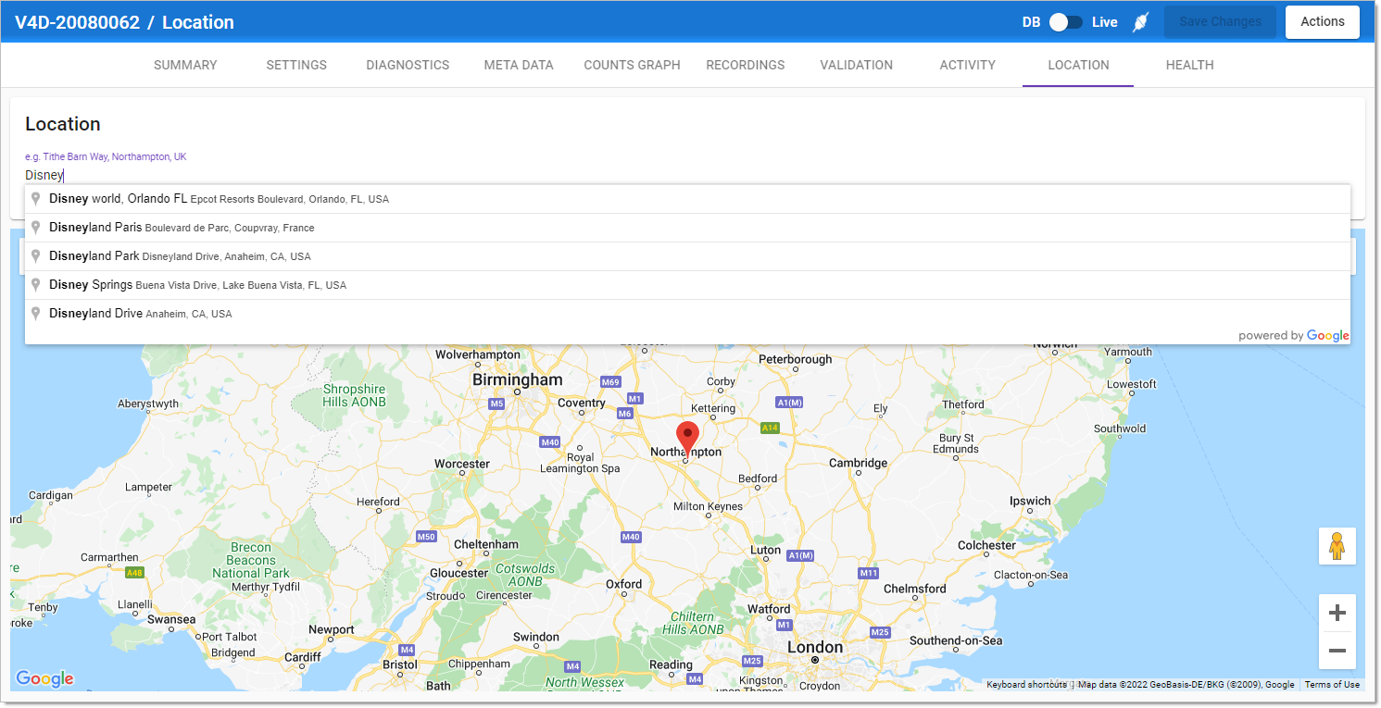Click the Swansea label on the map
Viewport: 1381px width, 708px height.
point(171,619)
